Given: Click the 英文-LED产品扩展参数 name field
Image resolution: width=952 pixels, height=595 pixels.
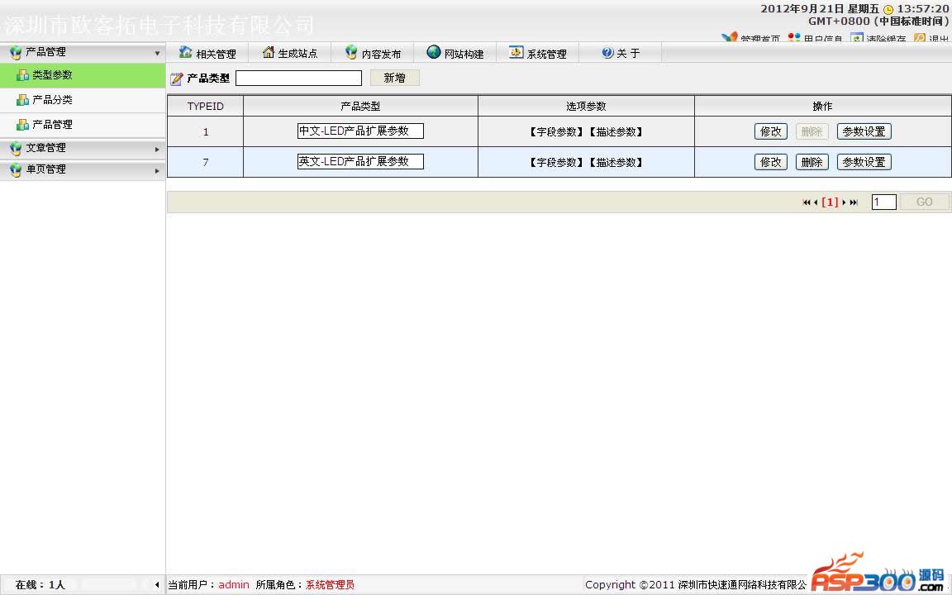Looking at the screenshot, I should pyautogui.click(x=360, y=161).
